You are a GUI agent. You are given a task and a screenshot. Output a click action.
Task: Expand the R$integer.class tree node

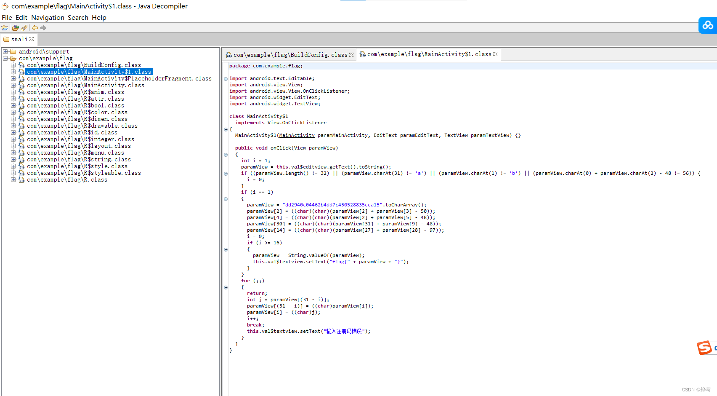(13, 139)
